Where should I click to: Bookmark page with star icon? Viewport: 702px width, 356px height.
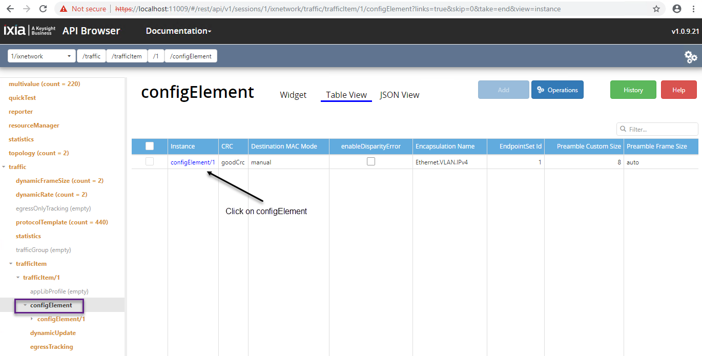click(x=656, y=9)
